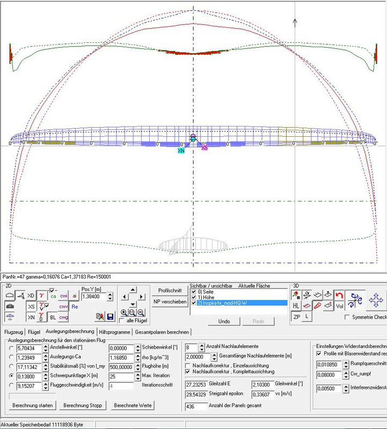This screenshot has height=429, width=387.
Task: Toggle the 0) Seite visibility checkbox
Action: (194, 292)
